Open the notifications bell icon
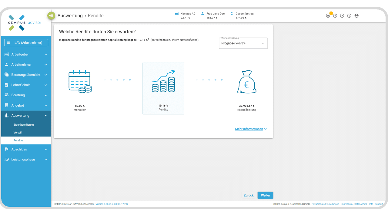This screenshot has width=388, height=218. click(328, 16)
